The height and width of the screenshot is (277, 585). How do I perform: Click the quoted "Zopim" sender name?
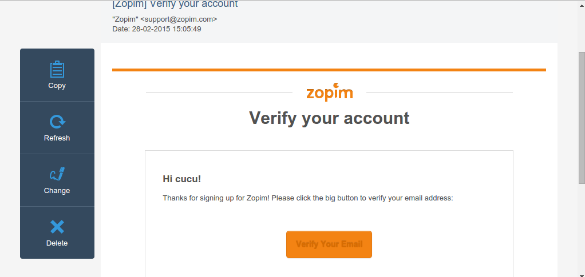pyautogui.click(x=125, y=19)
